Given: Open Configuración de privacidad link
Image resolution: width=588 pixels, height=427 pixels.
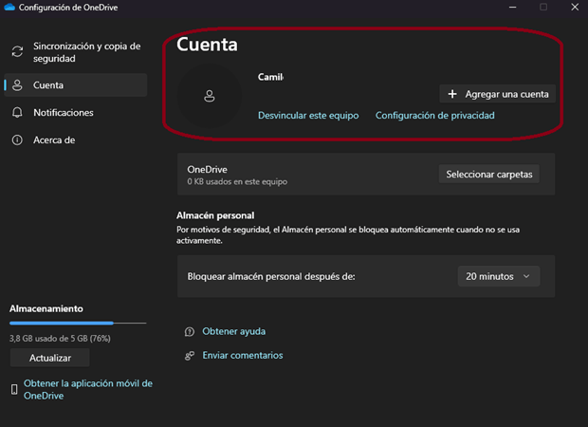Looking at the screenshot, I should point(435,116).
